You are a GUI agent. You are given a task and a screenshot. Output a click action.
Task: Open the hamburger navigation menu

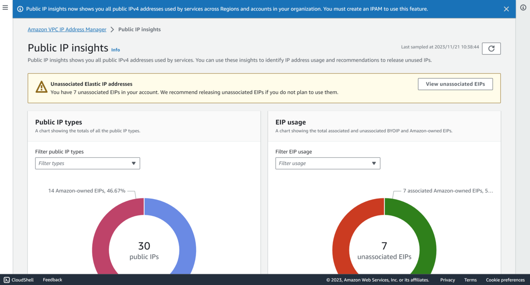[x=5, y=7]
